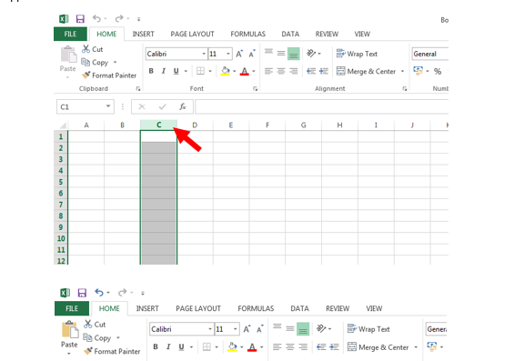Click Select All corner of worksheet grid
Image resolution: width=524 pixels, height=361 pixels.
63,125
